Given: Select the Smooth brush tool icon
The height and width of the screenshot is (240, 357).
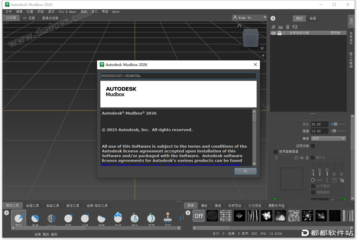Looking at the screenshot, I should [35, 218].
